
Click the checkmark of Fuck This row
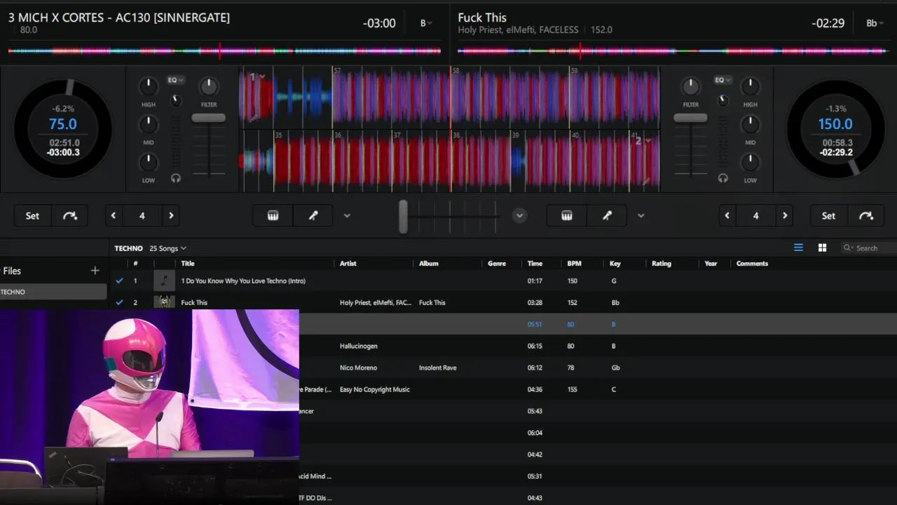click(119, 302)
